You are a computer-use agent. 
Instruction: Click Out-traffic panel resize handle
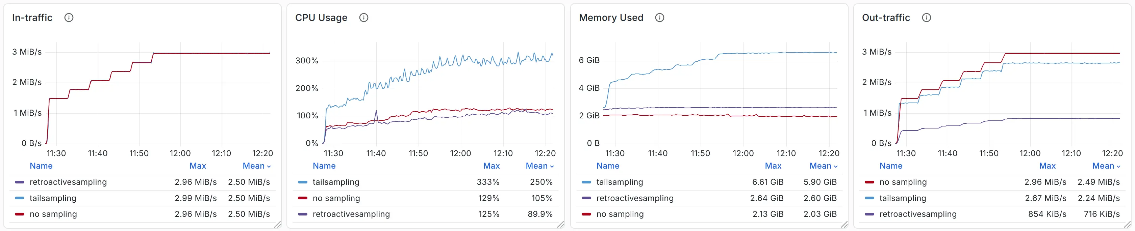pos(1127,224)
